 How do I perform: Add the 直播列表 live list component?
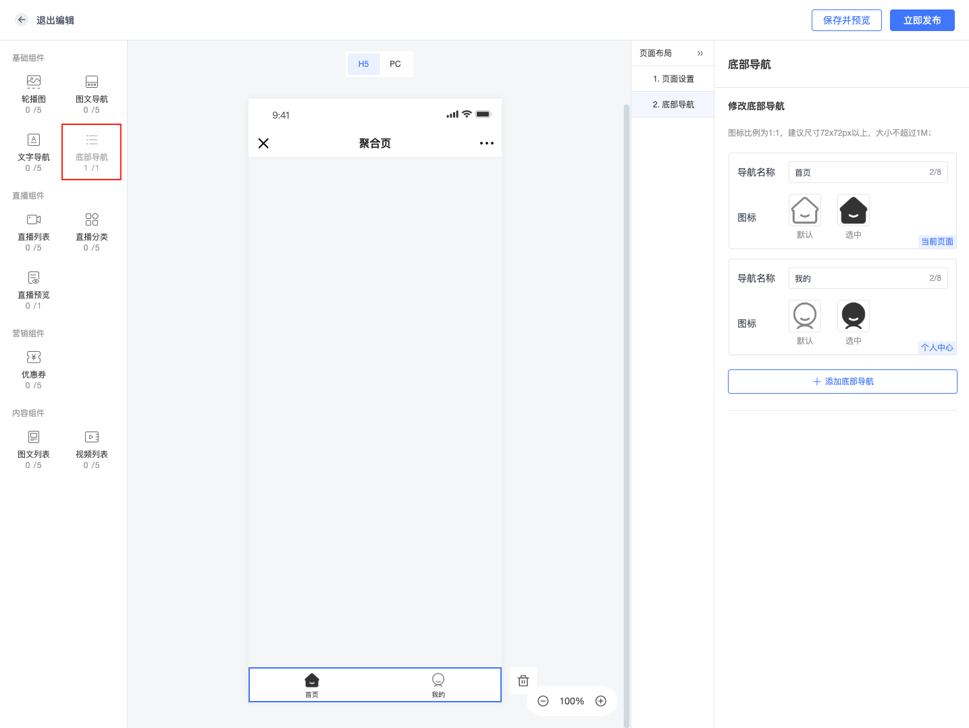click(x=34, y=232)
